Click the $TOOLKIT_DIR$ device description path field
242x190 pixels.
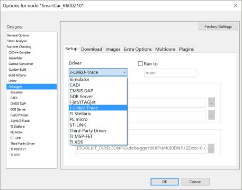pyautogui.click(x=140, y=148)
